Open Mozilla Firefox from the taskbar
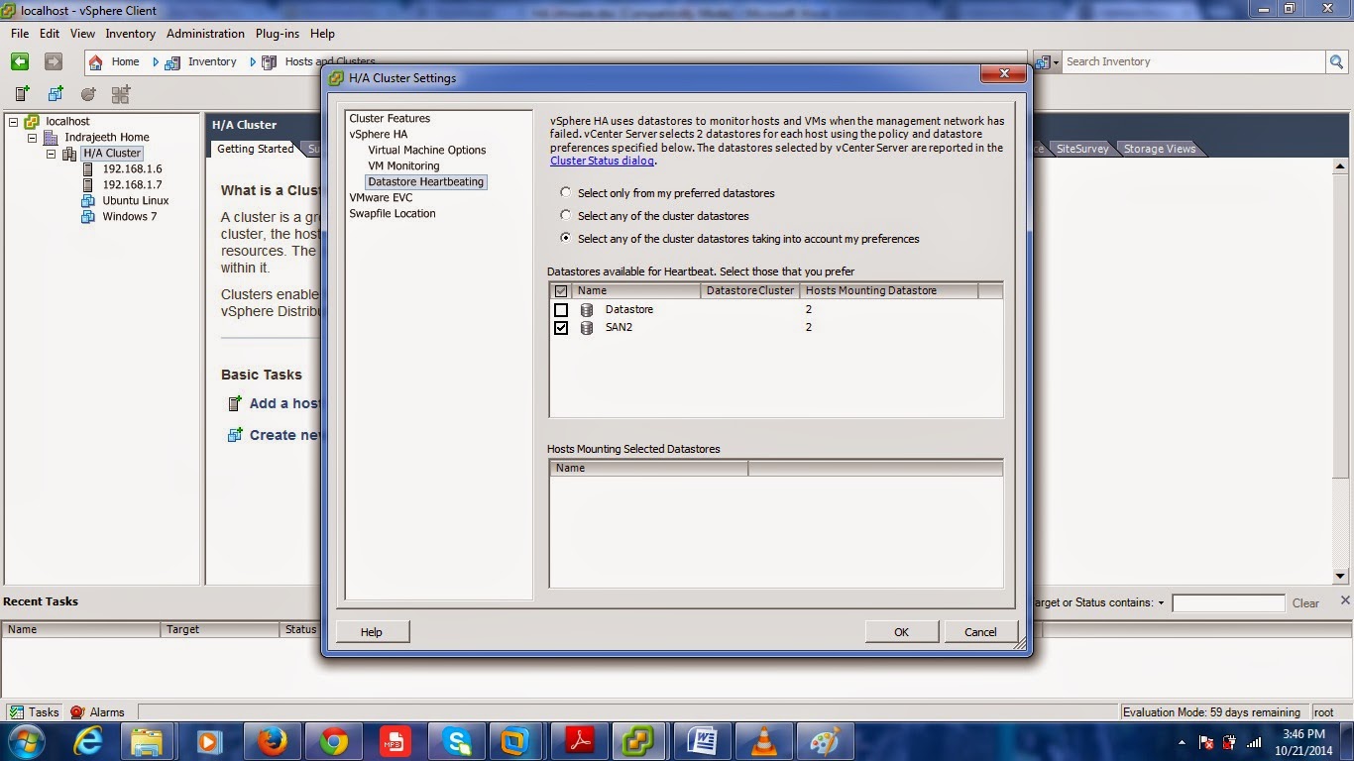1354x761 pixels. [x=273, y=740]
